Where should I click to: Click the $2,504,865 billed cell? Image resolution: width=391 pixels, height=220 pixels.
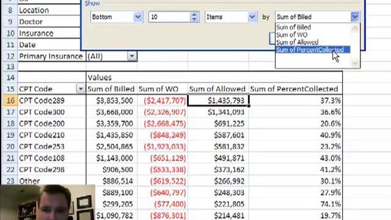pyautogui.click(x=111, y=147)
